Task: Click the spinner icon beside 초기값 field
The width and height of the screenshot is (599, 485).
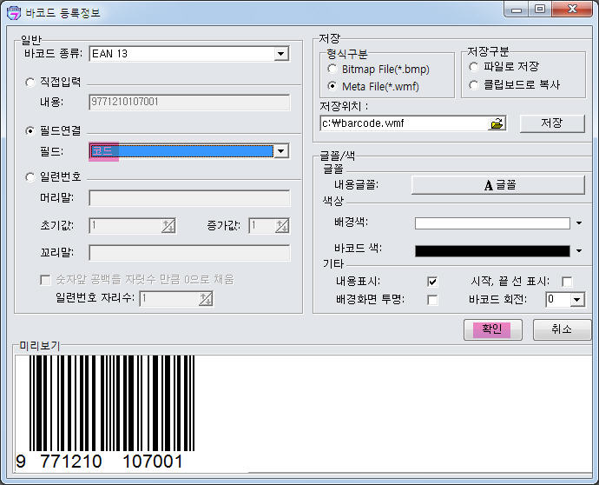Action: coord(168,226)
